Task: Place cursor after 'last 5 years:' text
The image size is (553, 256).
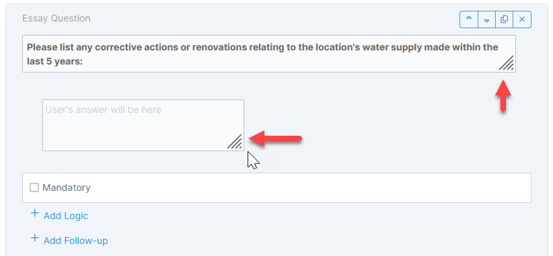Action: click(83, 61)
